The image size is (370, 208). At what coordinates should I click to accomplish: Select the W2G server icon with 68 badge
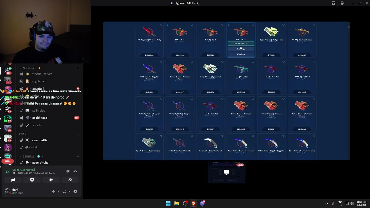8,109
